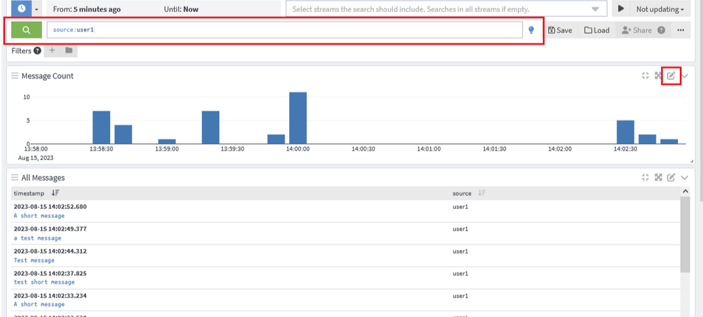The height and width of the screenshot is (317, 703).
Task: Shrink the Message Count widget width
Action: [x=645, y=76]
